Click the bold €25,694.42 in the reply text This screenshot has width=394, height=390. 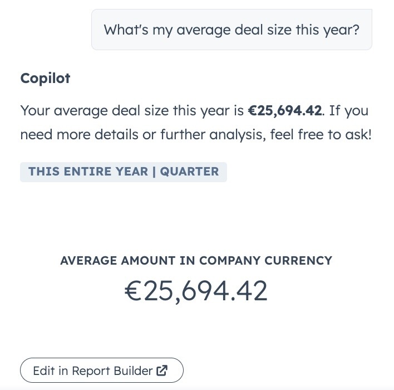(x=284, y=110)
